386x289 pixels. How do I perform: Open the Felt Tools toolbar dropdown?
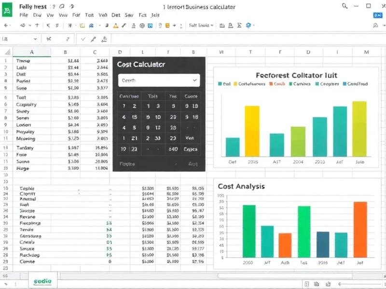[x=201, y=26]
